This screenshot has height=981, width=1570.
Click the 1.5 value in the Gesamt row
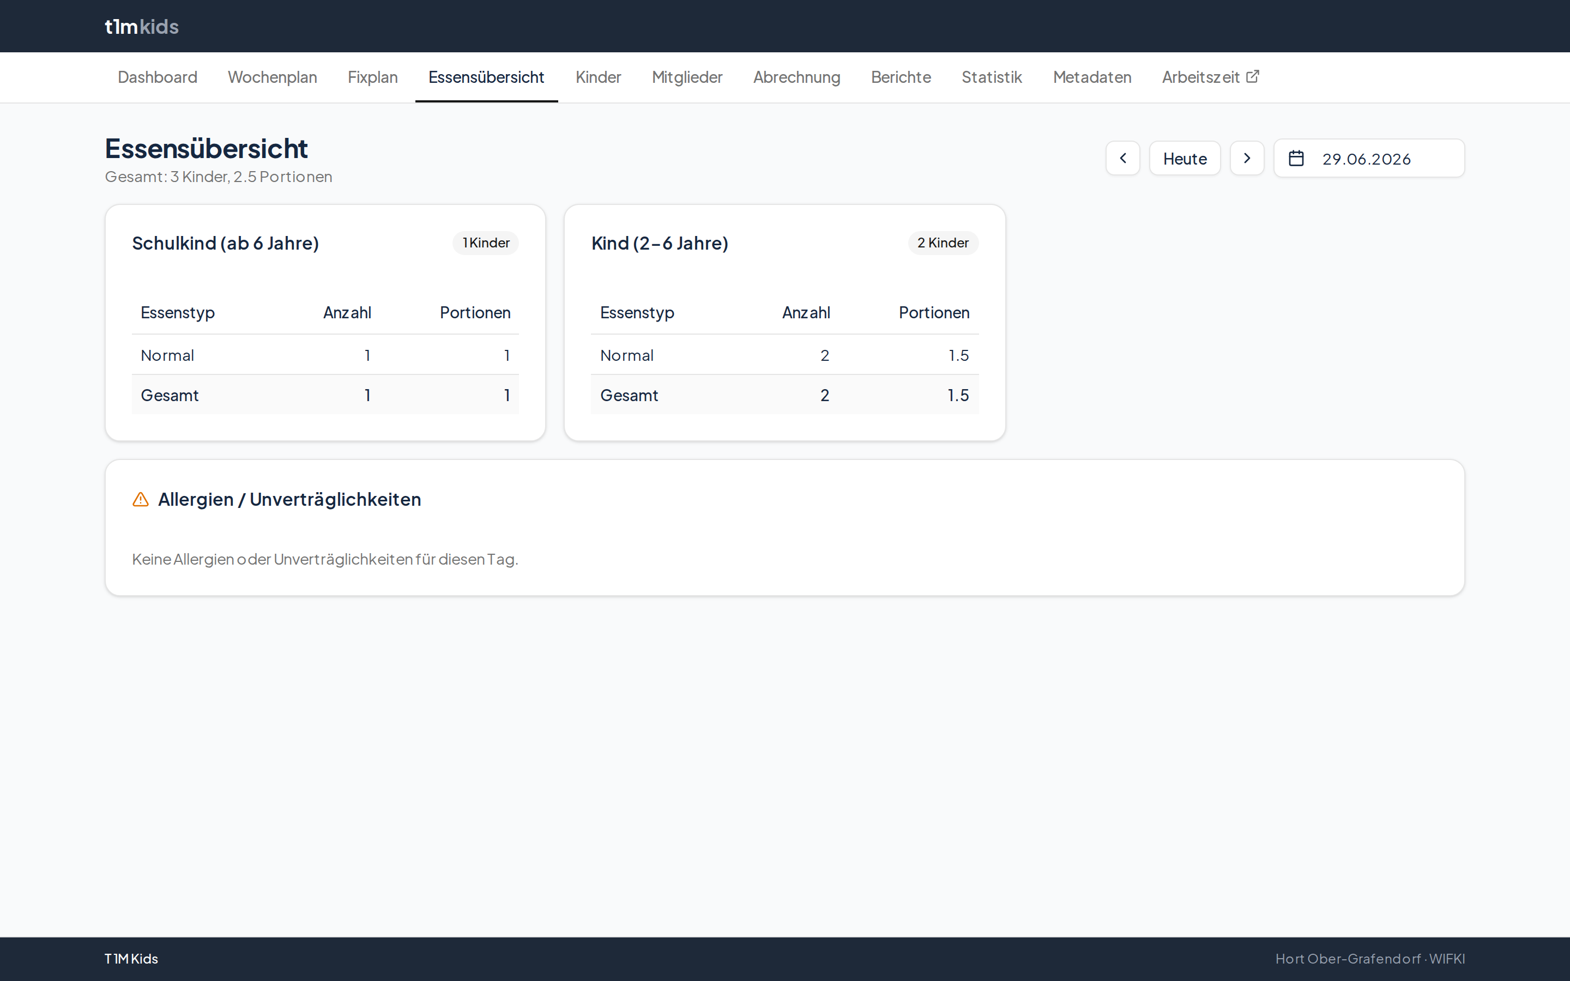(x=958, y=395)
